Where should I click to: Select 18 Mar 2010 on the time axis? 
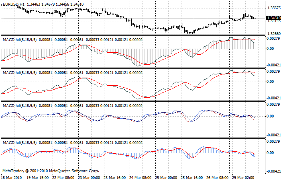pos(12,177)
